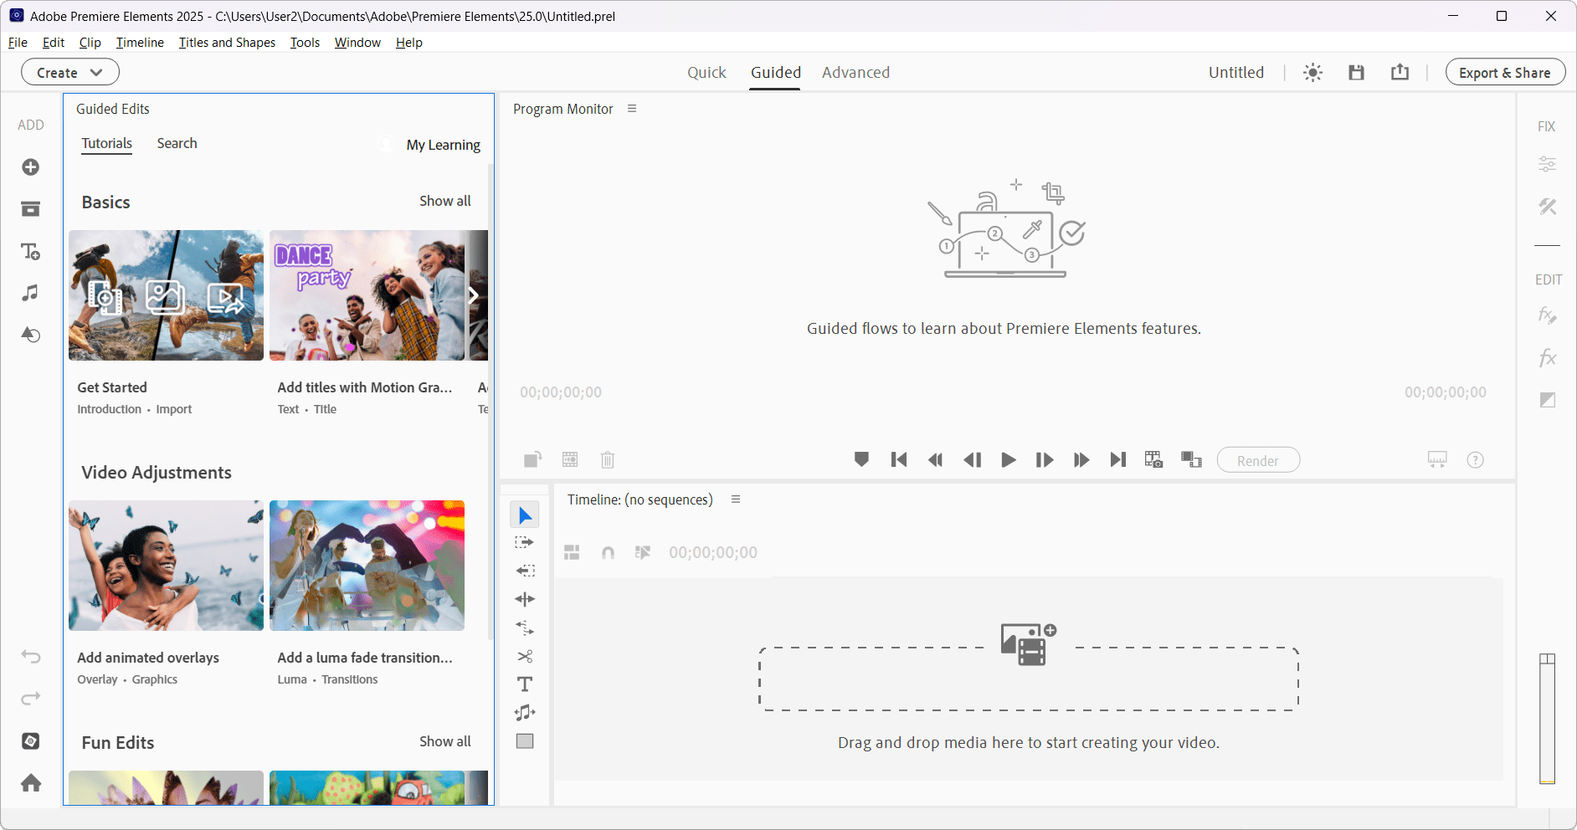Open the Create dropdown
Viewport: 1577px width, 830px height.
coord(70,73)
